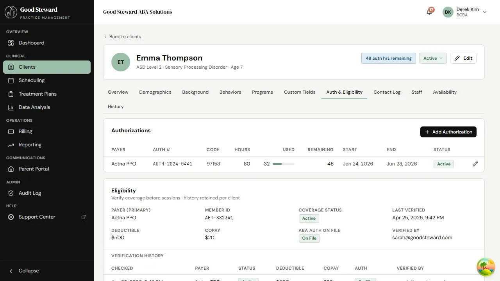Collapse the left sidebar

pos(25,270)
